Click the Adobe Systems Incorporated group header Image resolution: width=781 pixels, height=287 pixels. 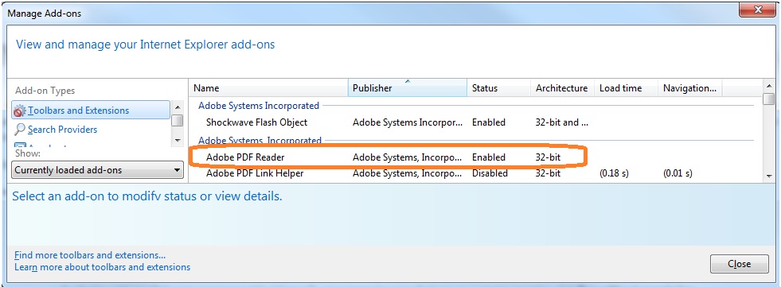259,106
